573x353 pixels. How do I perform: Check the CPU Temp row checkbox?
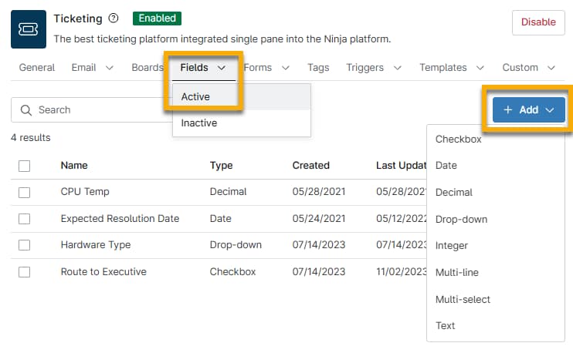pyautogui.click(x=24, y=192)
